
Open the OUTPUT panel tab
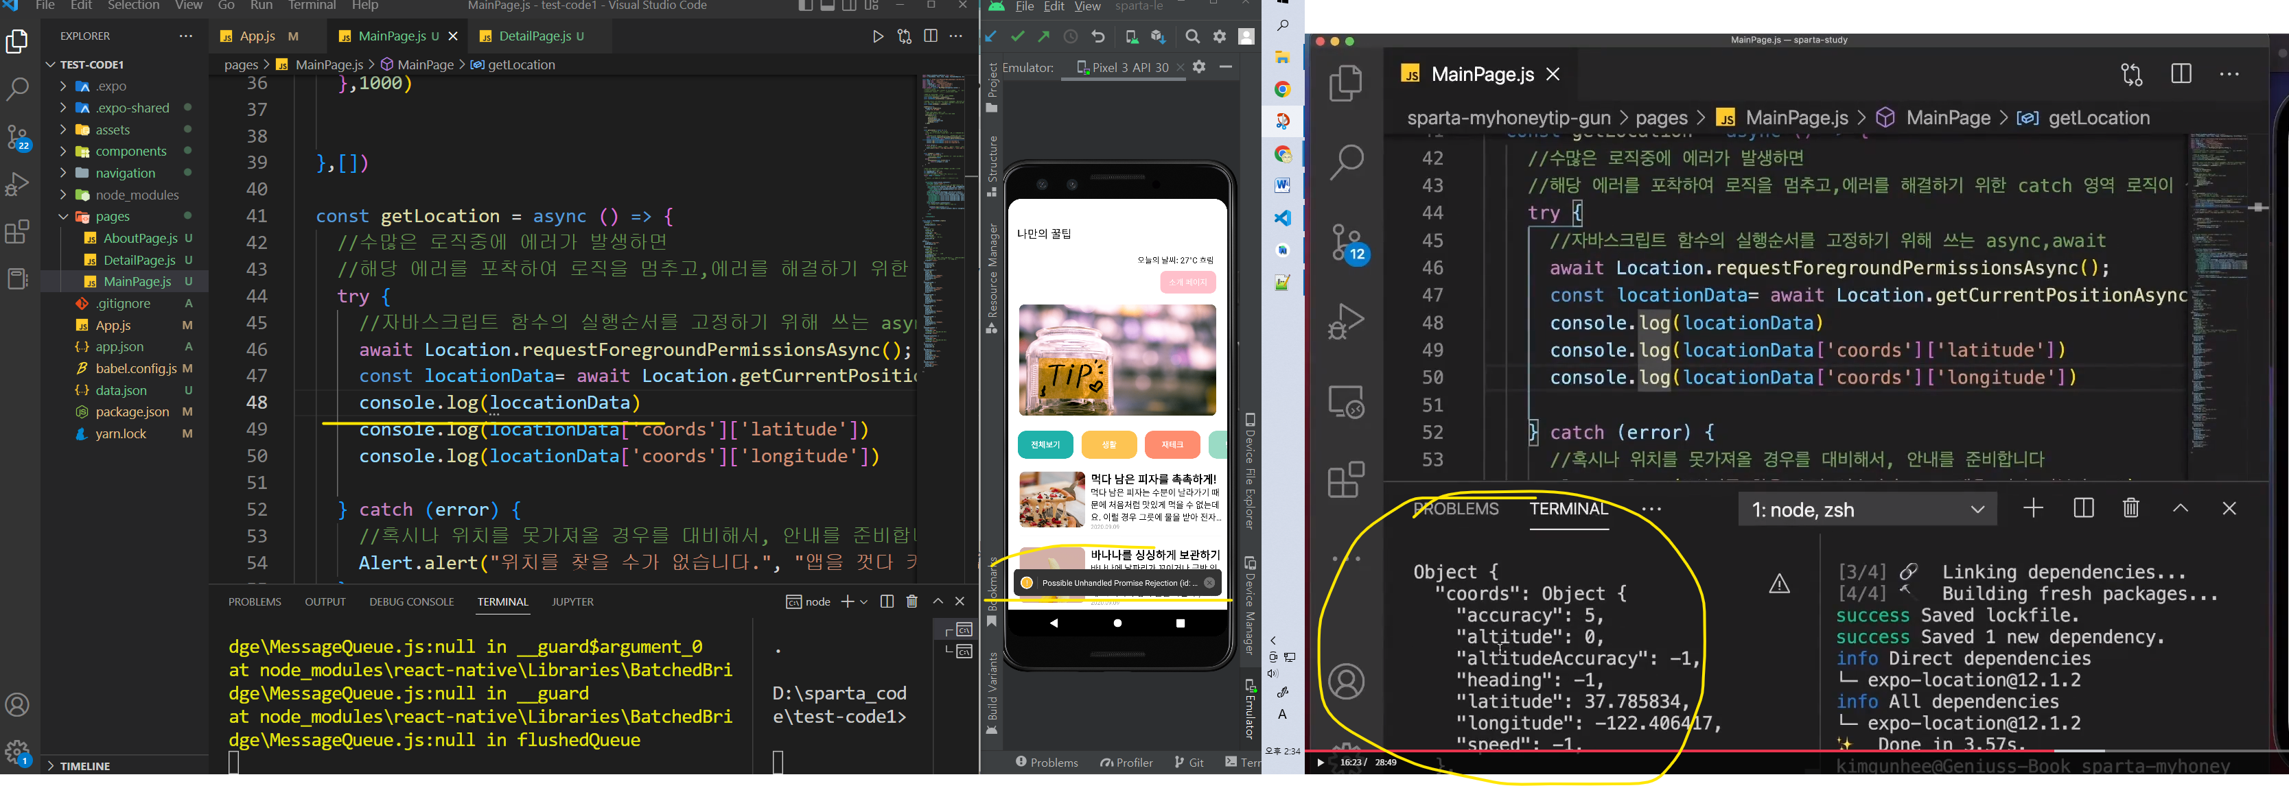[x=325, y=601]
